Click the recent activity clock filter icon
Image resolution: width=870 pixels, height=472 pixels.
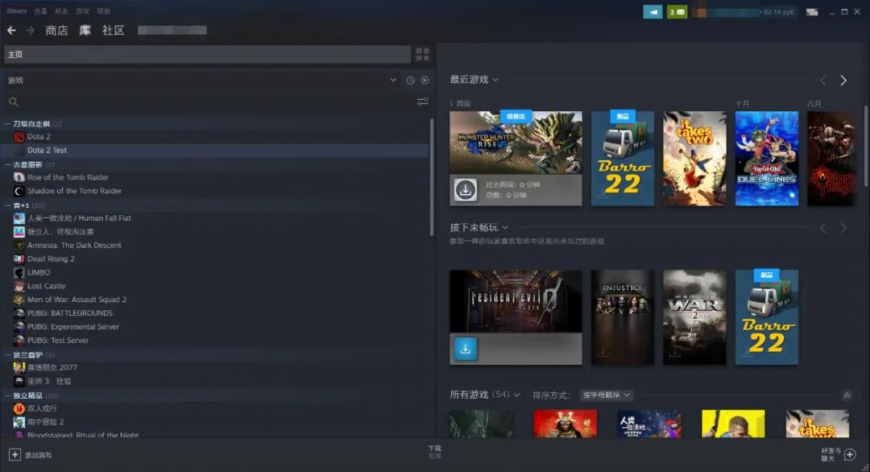410,81
